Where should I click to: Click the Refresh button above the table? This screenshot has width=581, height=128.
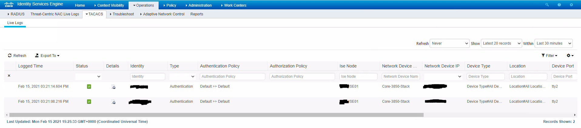coord(17,56)
